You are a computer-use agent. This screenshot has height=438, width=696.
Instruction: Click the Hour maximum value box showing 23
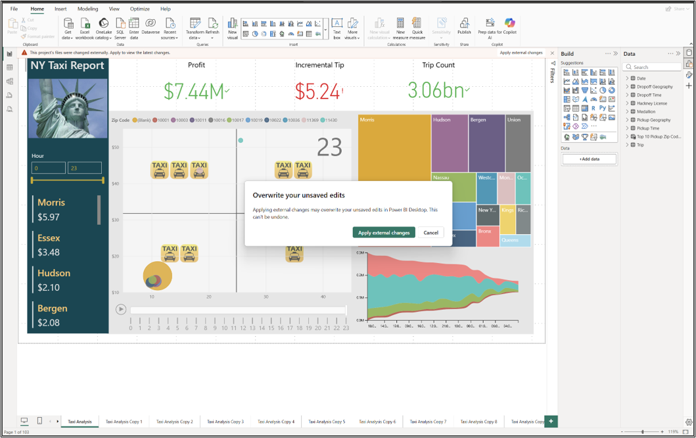coord(84,168)
